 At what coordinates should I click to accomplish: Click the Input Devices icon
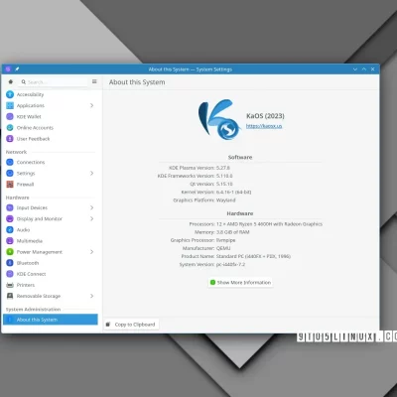(x=10, y=207)
